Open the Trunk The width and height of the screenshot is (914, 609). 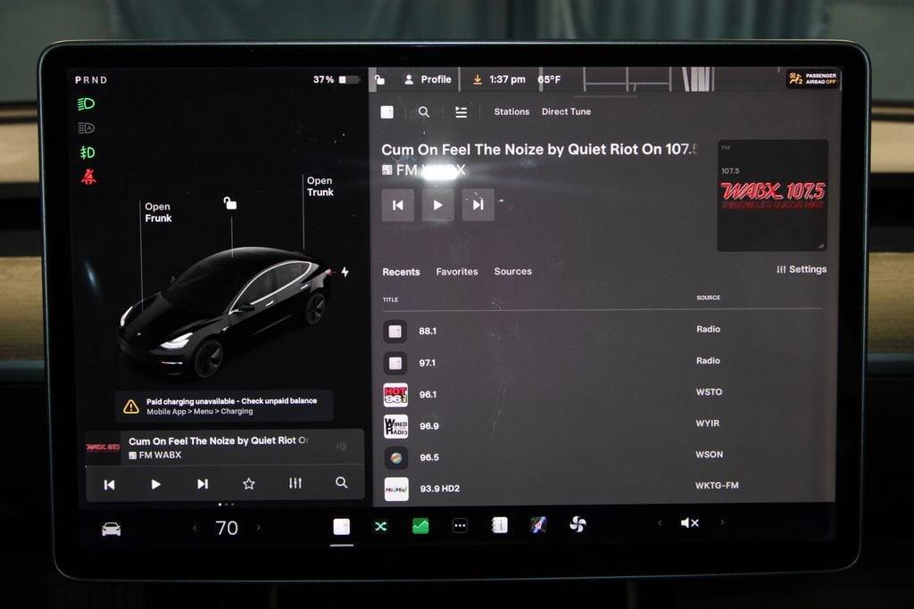(x=320, y=187)
